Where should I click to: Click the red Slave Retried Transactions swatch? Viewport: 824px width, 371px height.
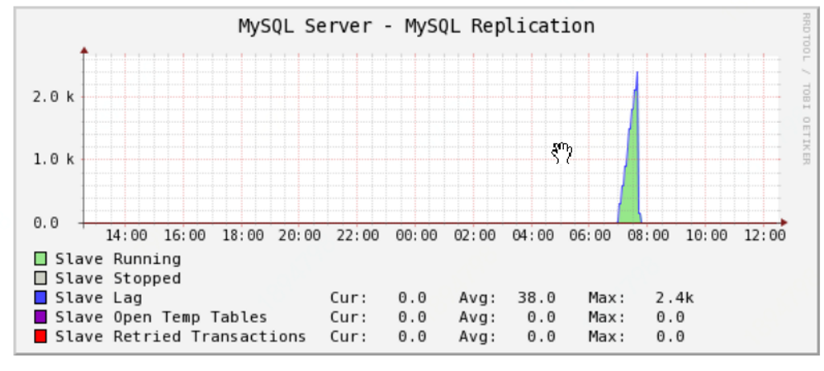tap(40, 336)
